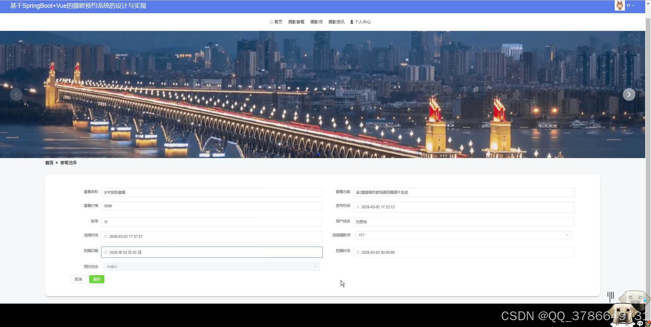
Task: Open the 摄影套餐 menu item
Action: tap(296, 22)
